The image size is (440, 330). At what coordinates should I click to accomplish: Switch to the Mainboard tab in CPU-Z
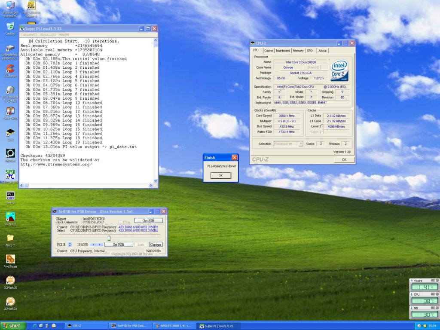283,51
